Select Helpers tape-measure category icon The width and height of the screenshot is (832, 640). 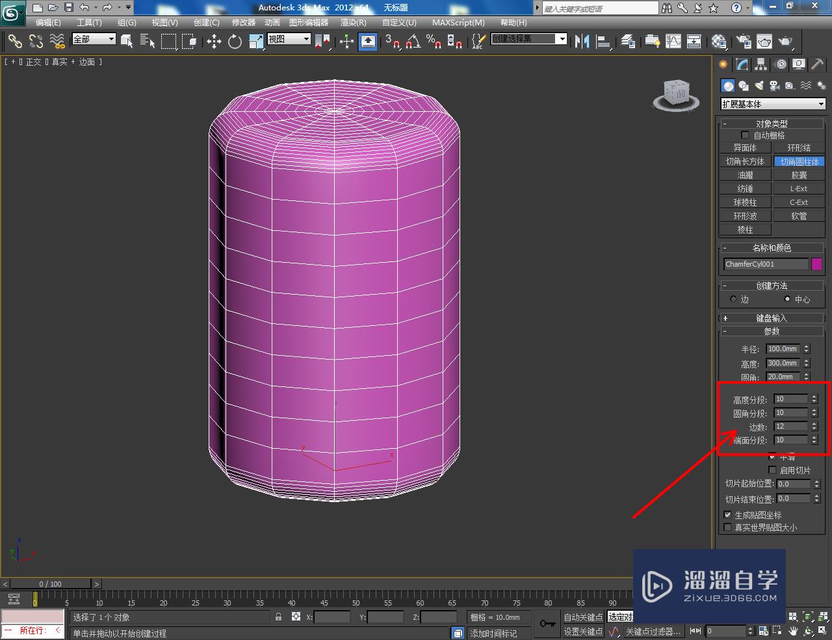tap(790, 86)
